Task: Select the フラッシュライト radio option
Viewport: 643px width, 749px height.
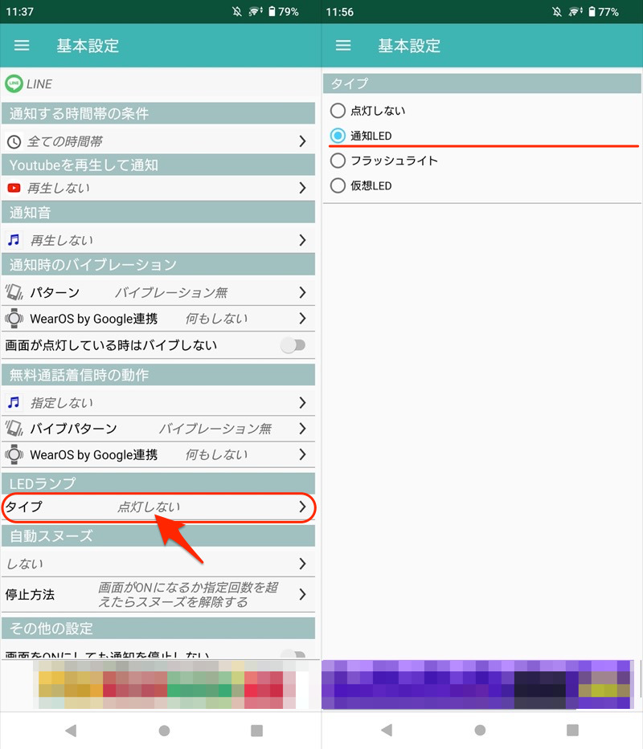Action: [x=338, y=161]
